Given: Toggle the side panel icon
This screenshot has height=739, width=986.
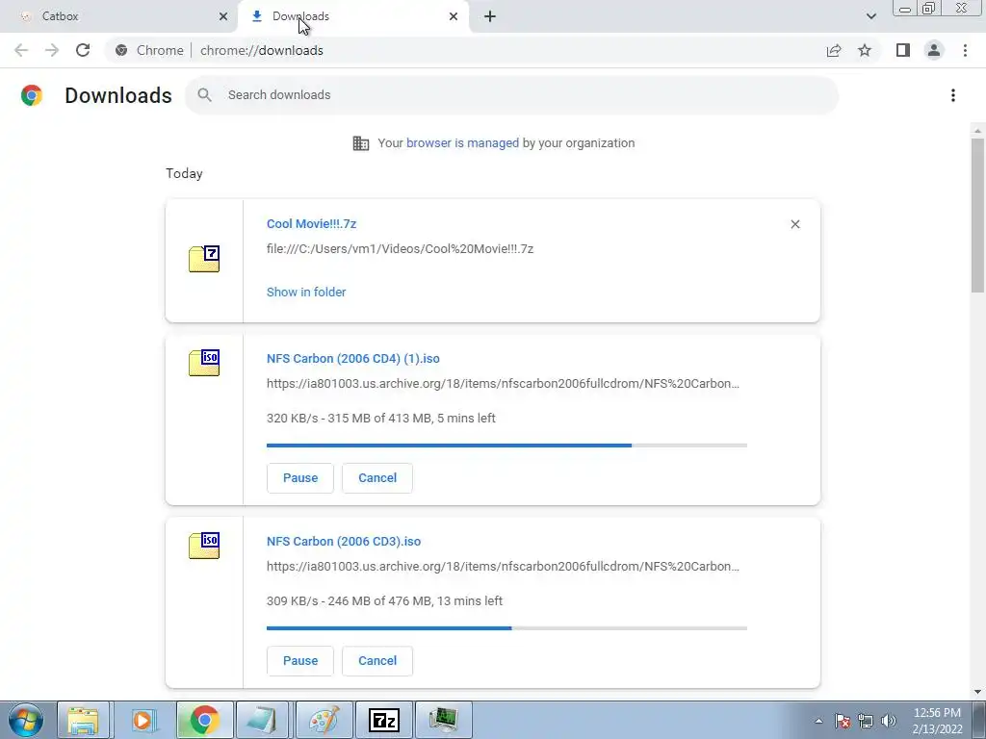Looking at the screenshot, I should [x=903, y=50].
